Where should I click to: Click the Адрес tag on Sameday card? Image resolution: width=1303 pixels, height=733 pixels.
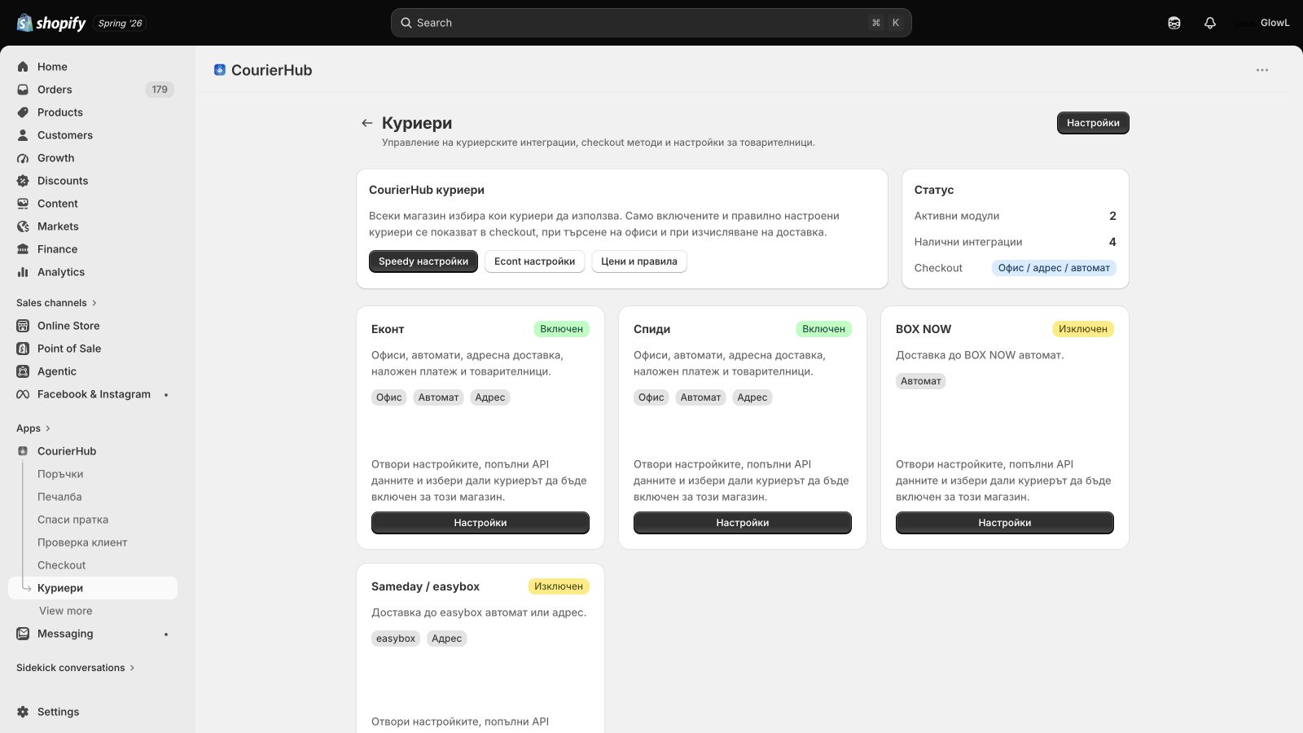(x=446, y=639)
